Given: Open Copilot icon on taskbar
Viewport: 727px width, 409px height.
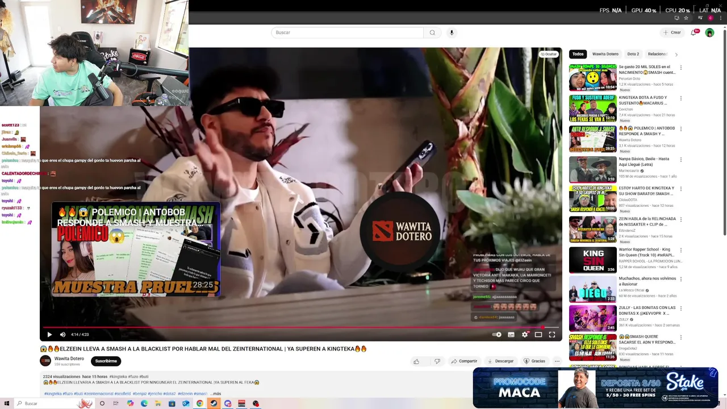Looking at the screenshot, I should [x=130, y=403].
